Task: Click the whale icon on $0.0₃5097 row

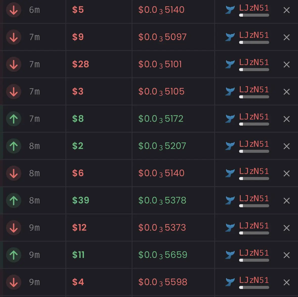Action: click(230, 37)
